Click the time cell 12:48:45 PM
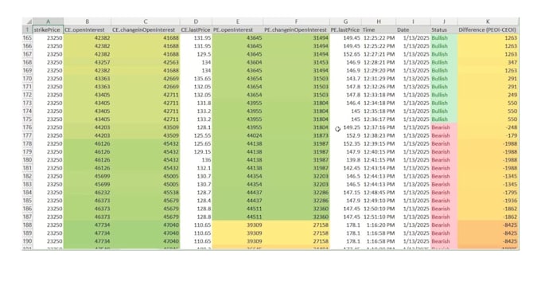Screen dimensions: 541x305 pyautogui.click(x=379, y=193)
